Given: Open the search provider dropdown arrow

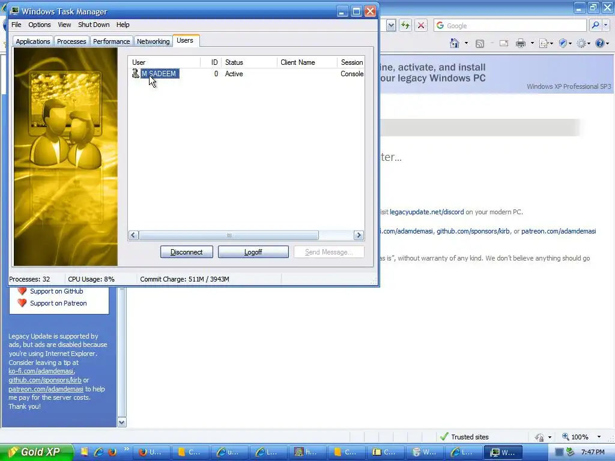Looking at the screenshot, I should 605,25.
